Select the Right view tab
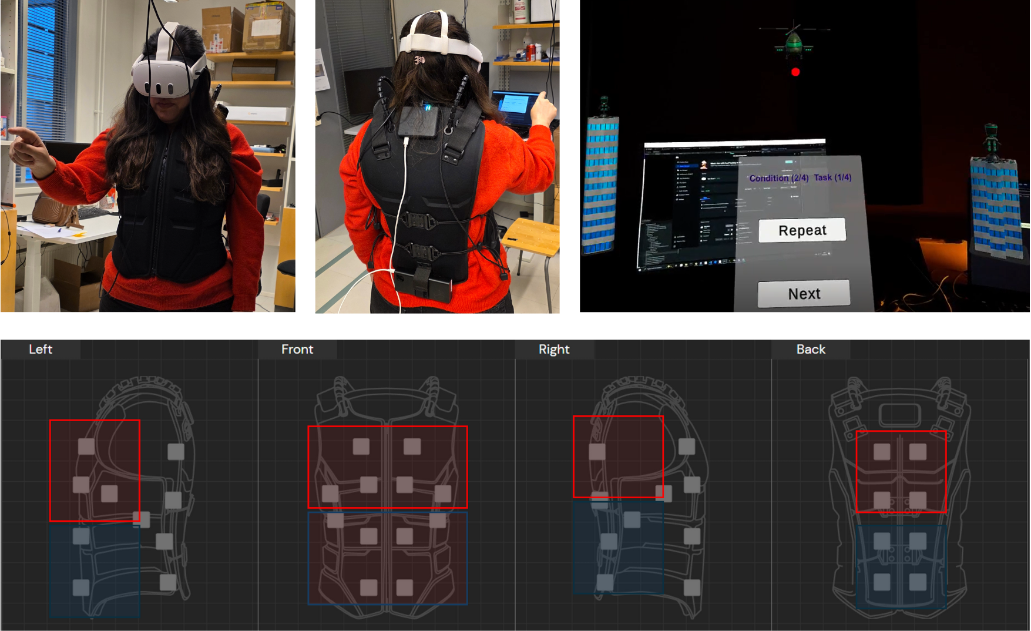 [x=554, y=349]
